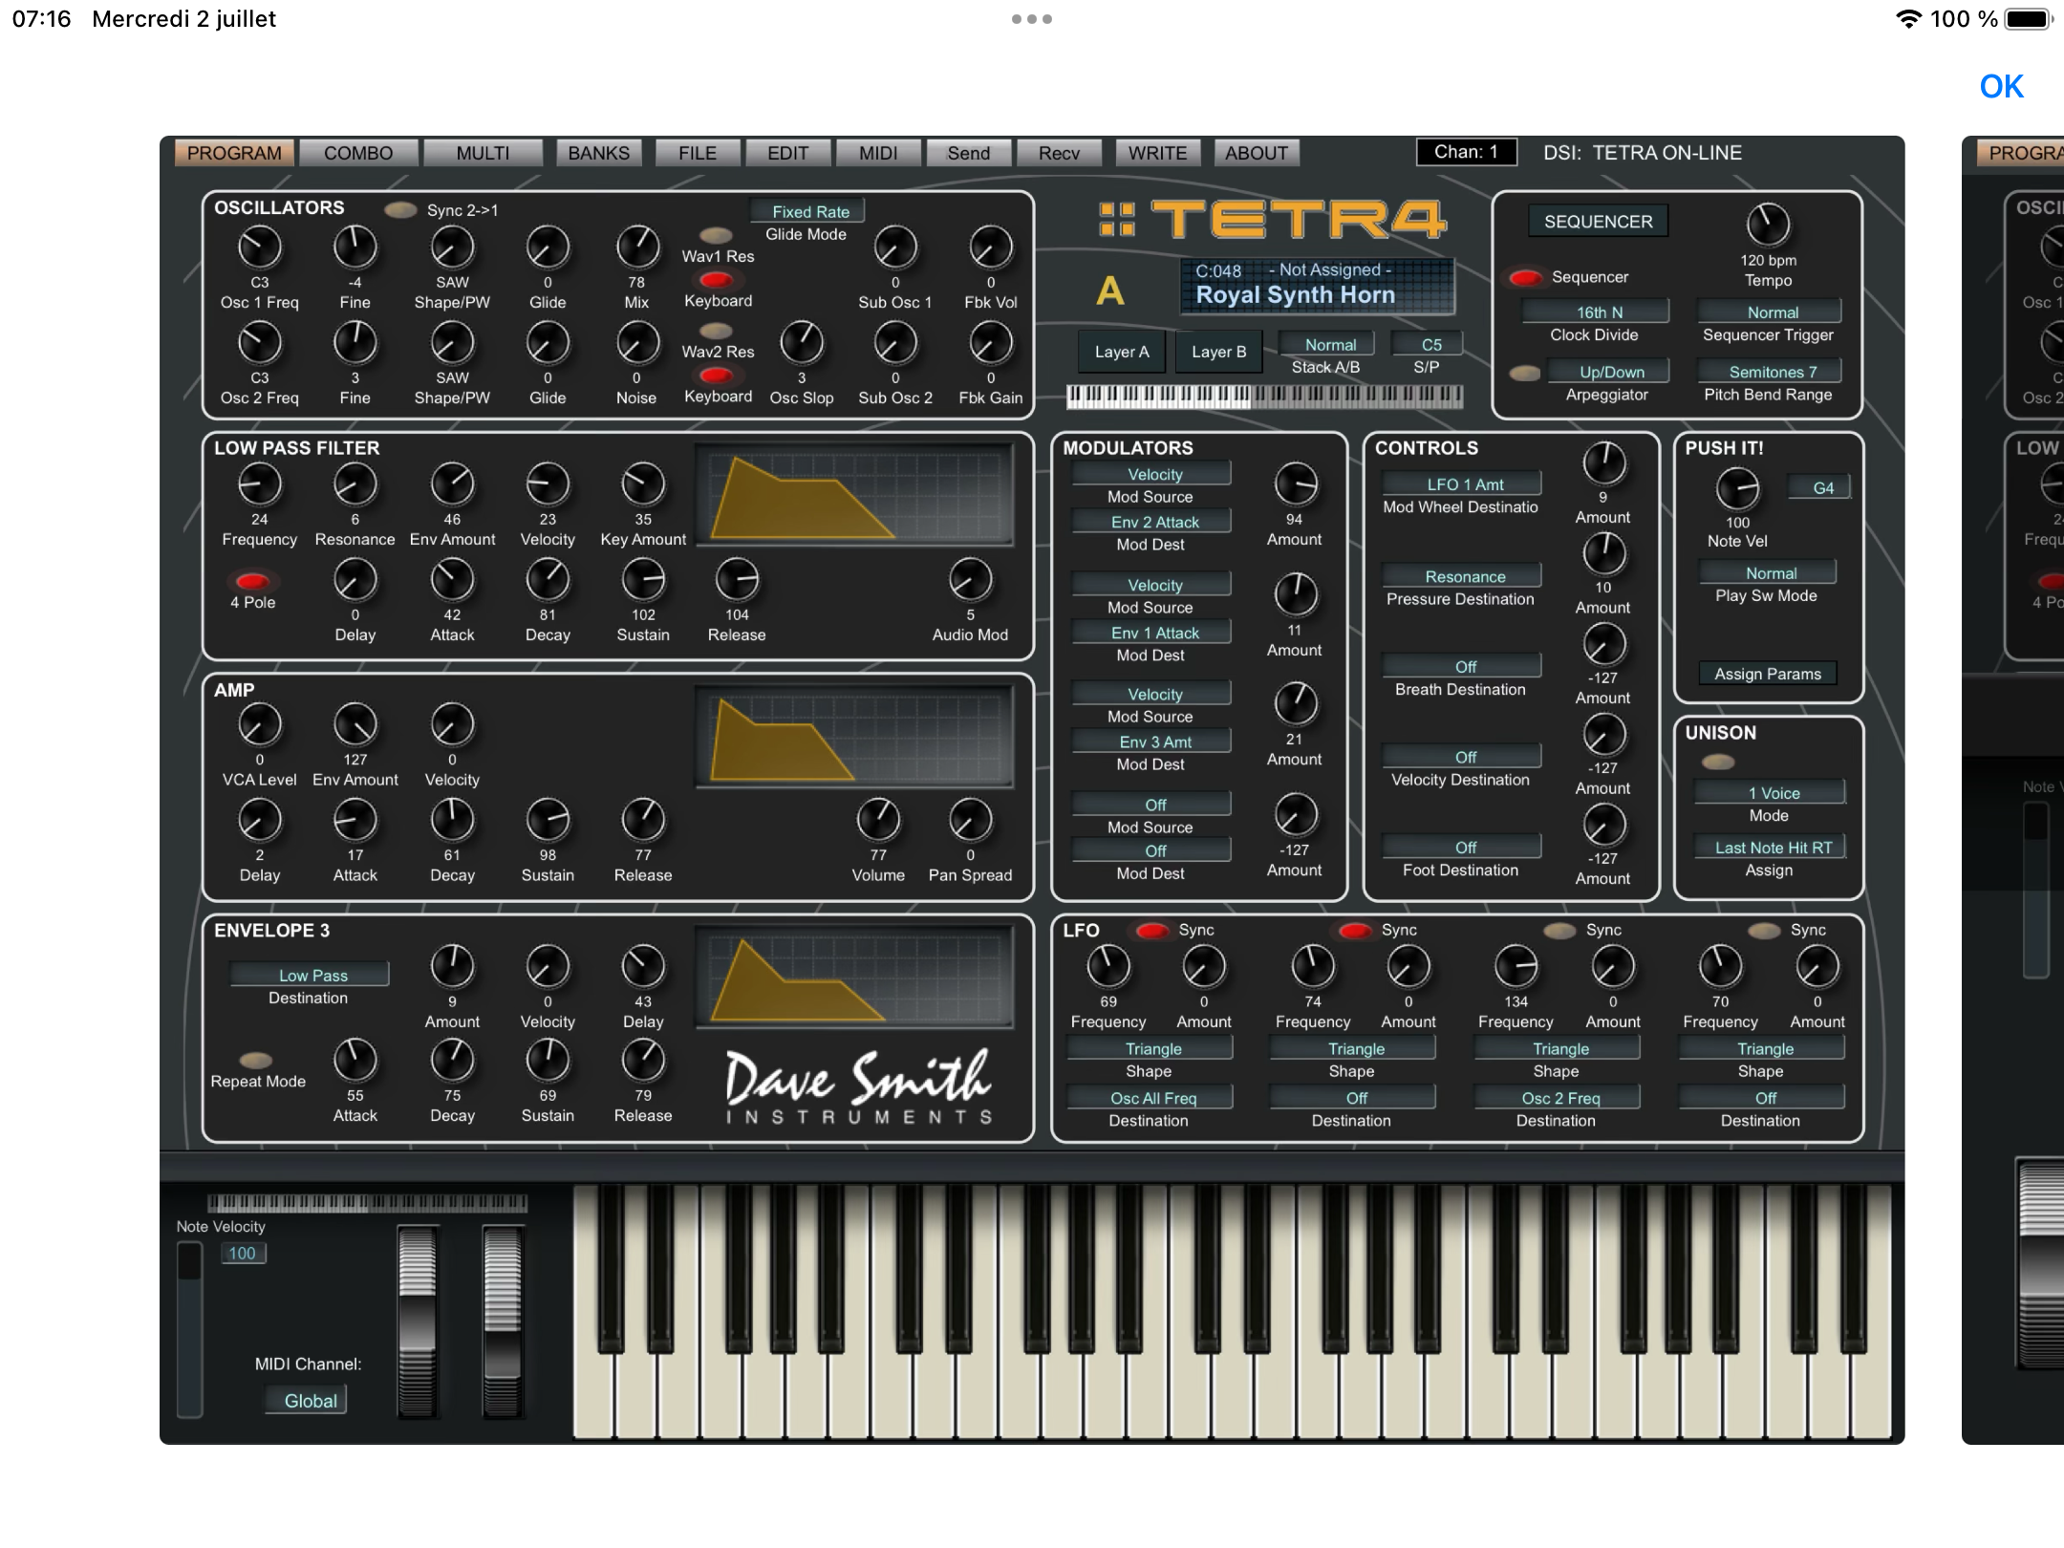
Task: Click the Osc 1 Freq knob
Action: click(x=259, y=247)
